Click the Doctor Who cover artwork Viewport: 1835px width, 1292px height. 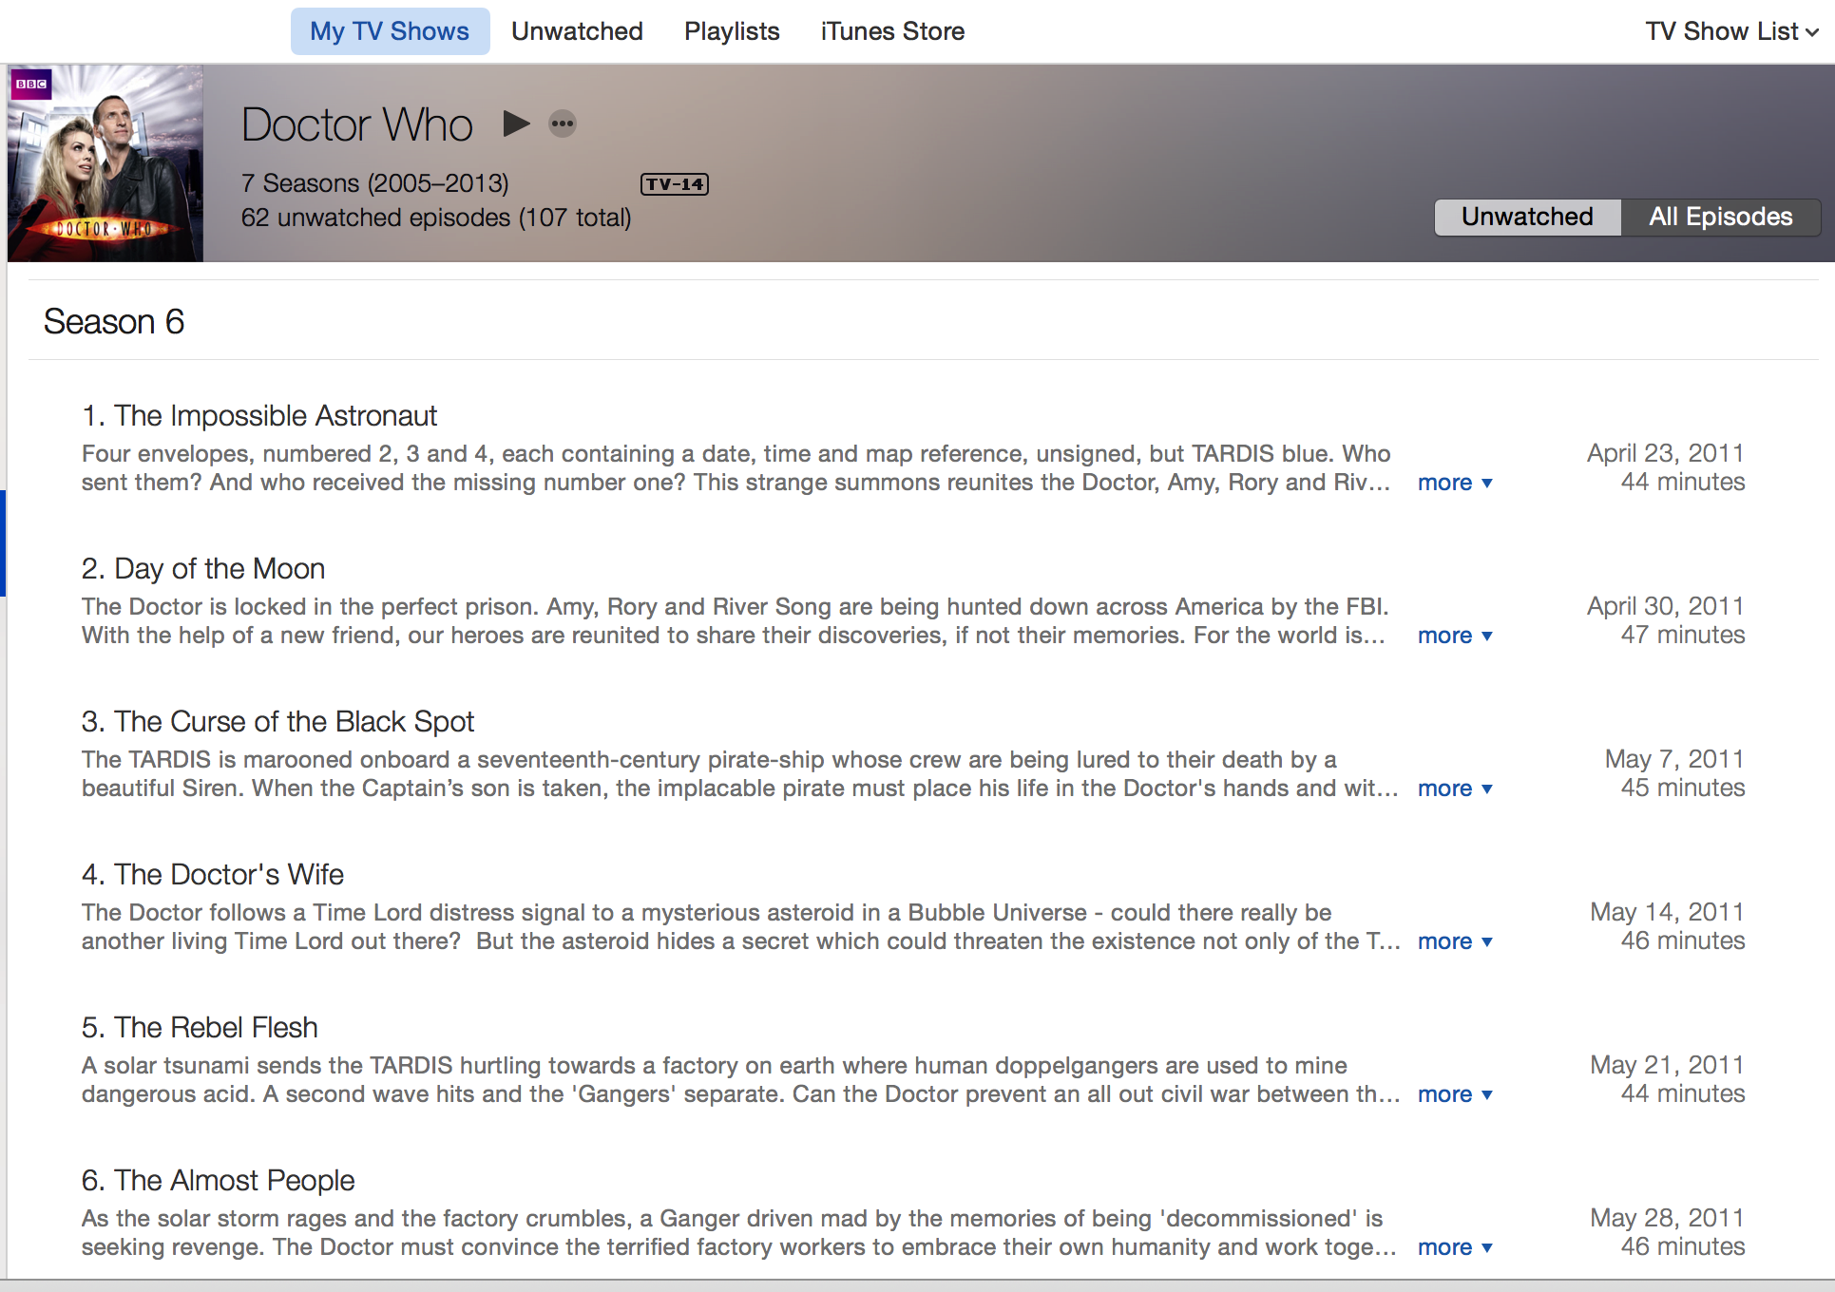(x=105, y=163)
